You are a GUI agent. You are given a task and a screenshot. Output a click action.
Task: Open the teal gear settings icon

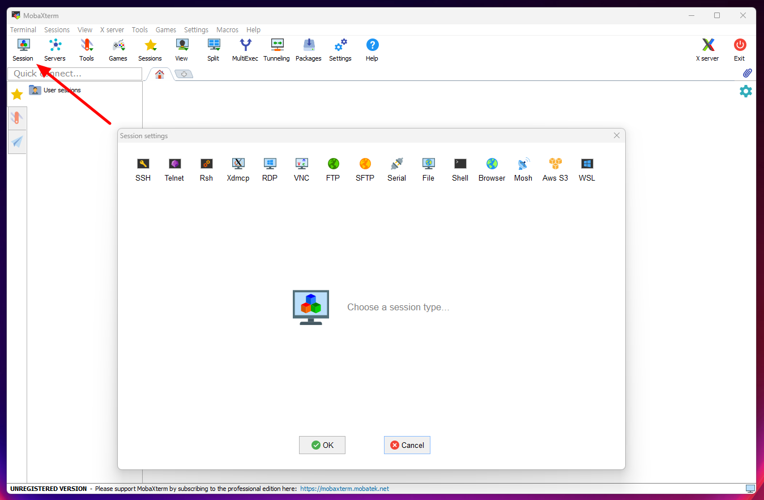(746, 91)
